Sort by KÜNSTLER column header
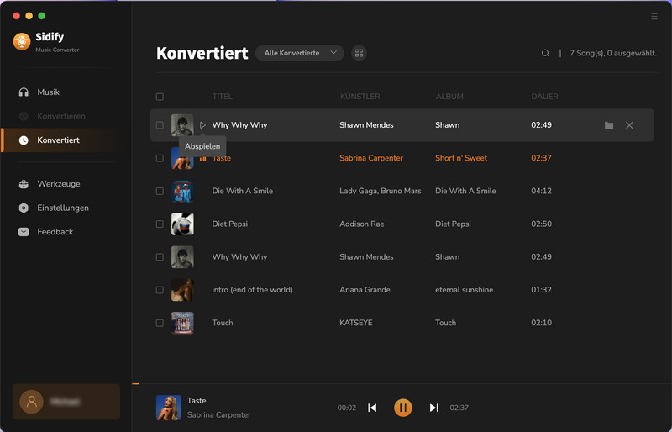 (x=360, y=97)
